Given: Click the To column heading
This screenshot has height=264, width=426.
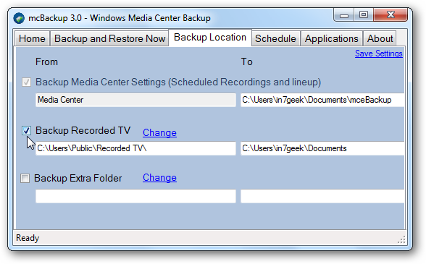Looking at the screenshot, I should point(246,62).
